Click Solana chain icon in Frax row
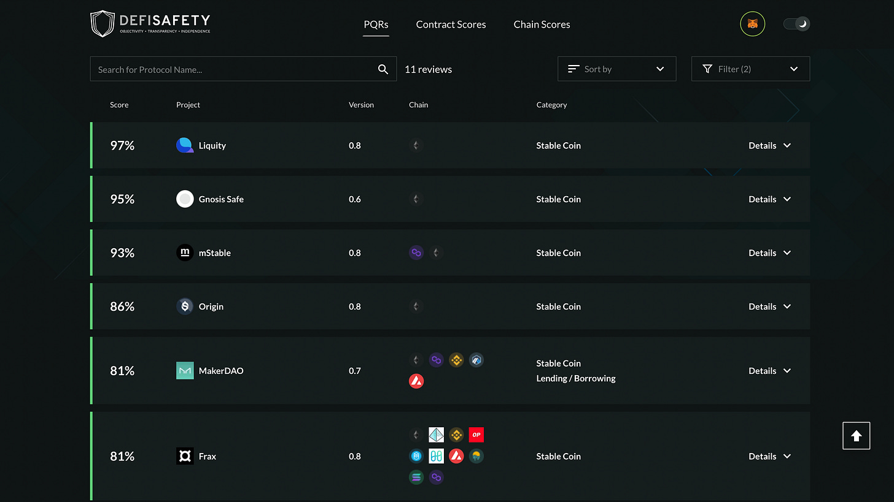This screenshot has width=894, height=502. click(416, 477)
